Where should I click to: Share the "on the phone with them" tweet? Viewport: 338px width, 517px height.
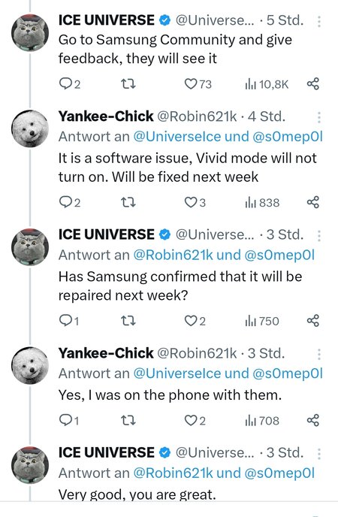pos(313,420)
